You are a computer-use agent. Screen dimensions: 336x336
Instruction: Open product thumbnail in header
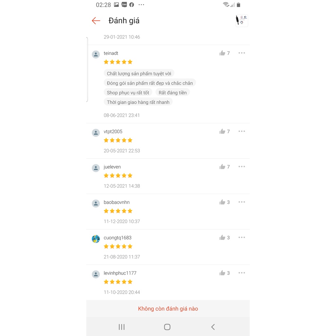point(241,20)
